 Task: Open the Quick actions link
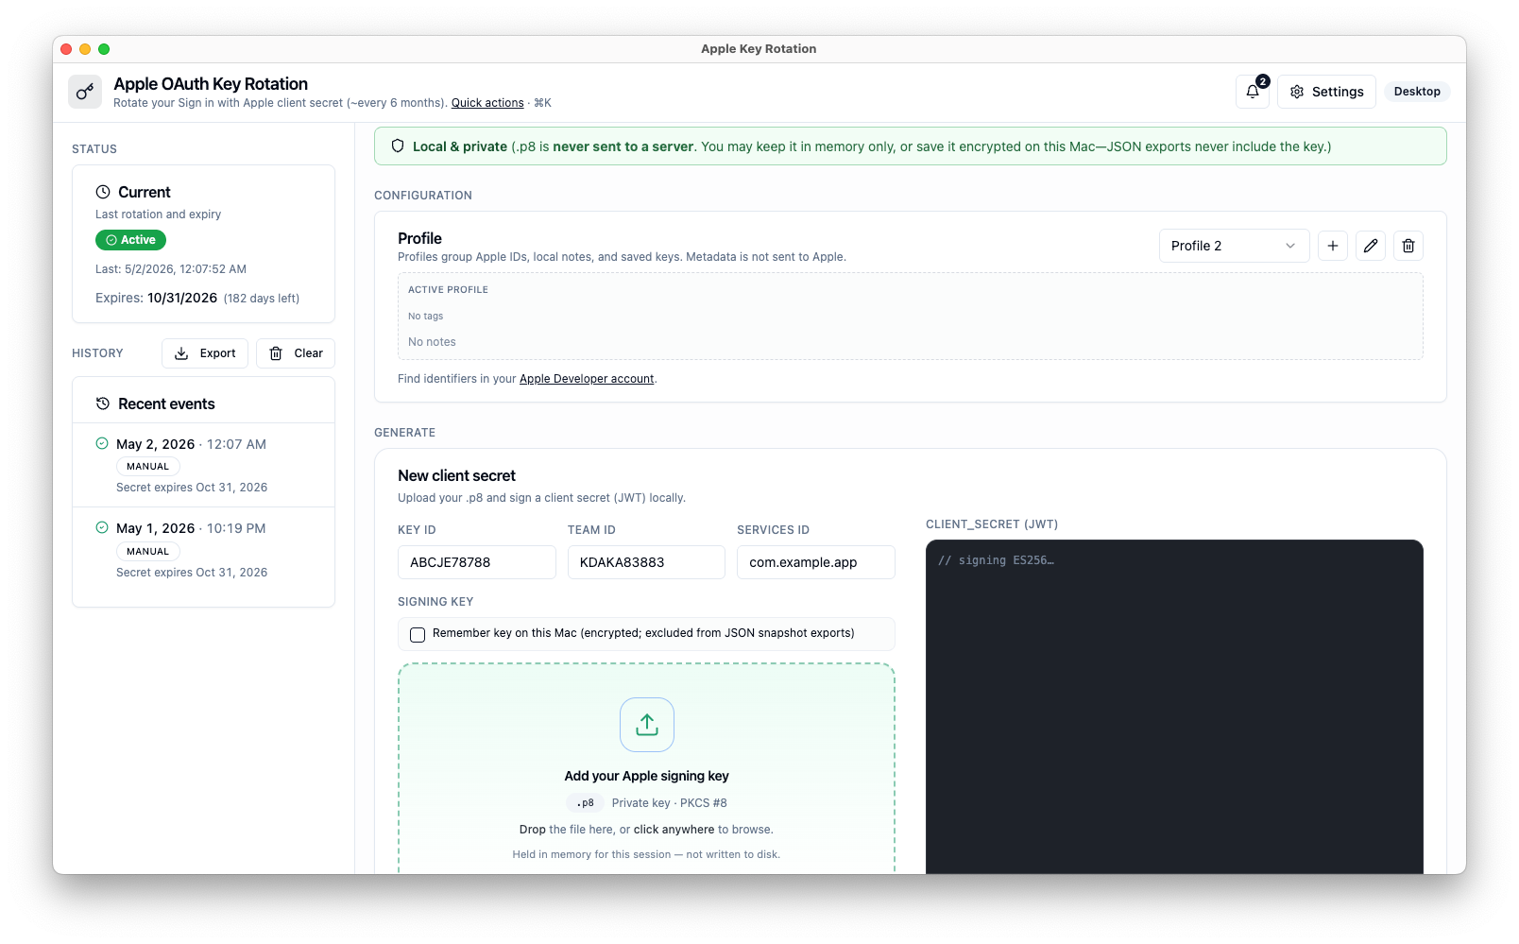pos(487,103)
